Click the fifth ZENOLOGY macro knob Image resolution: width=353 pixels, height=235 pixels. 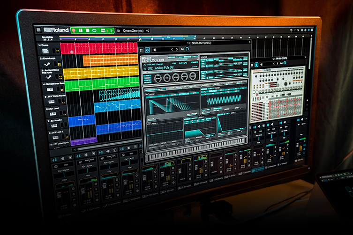click(193, 76)
